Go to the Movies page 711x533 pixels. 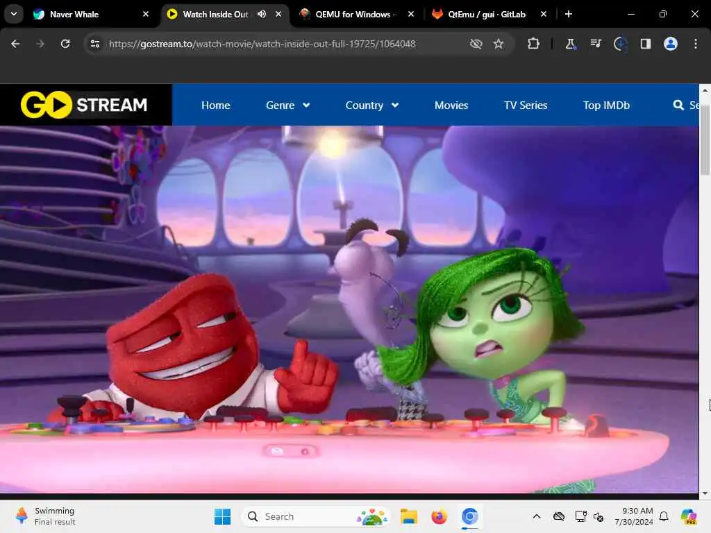451,105
